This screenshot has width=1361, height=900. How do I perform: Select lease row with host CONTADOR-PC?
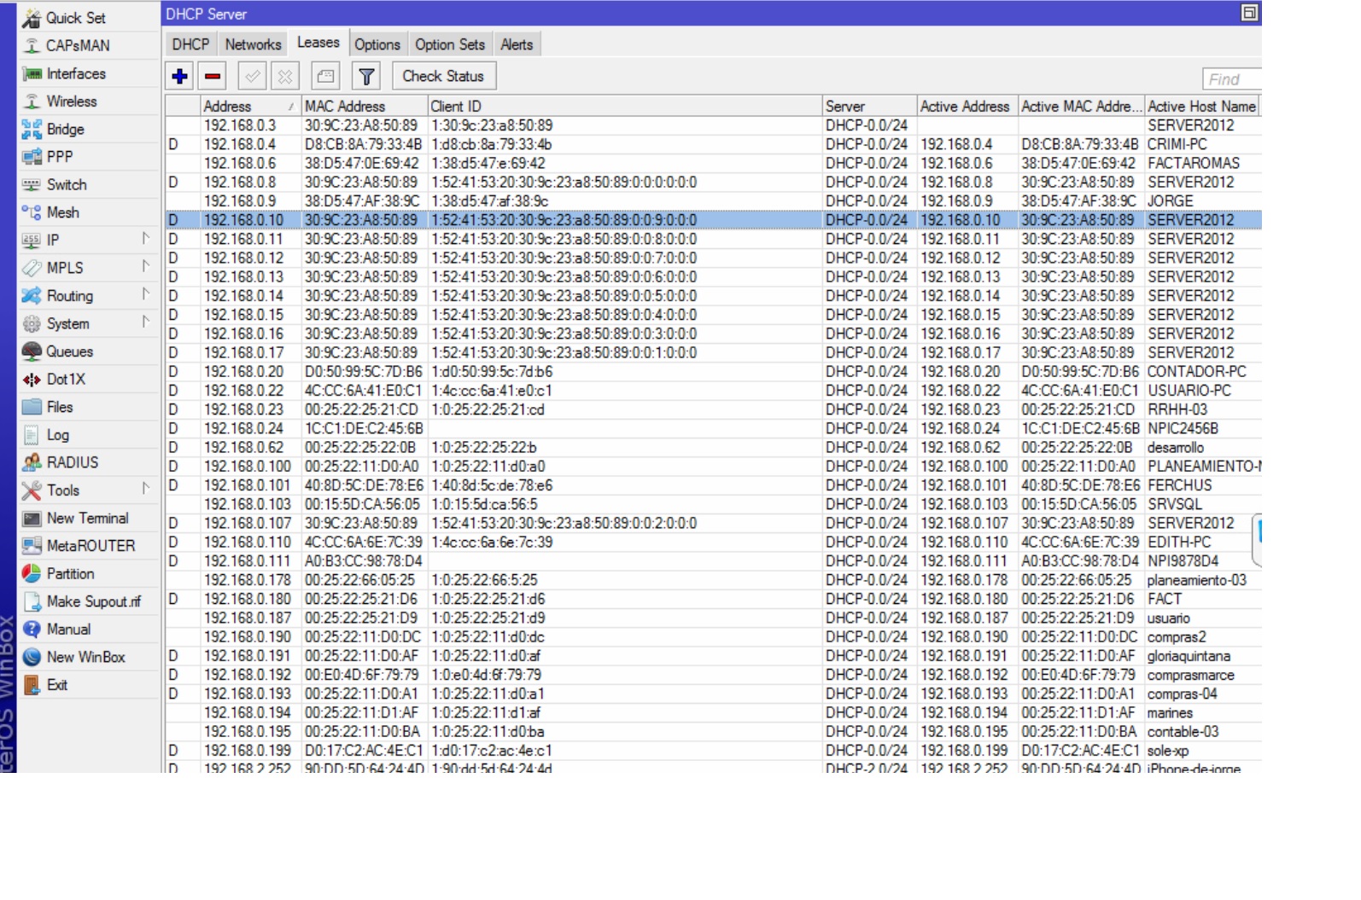713,371
